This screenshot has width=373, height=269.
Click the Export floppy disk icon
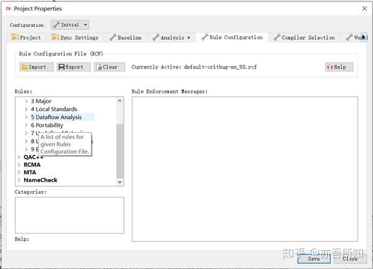click(x=62, y=67)
